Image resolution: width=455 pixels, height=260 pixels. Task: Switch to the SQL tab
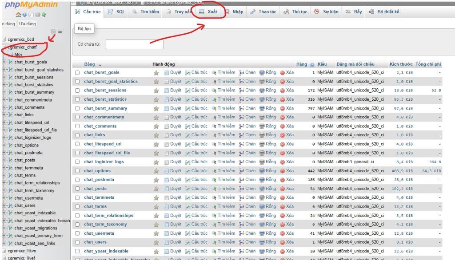click(x=116, y=12)
